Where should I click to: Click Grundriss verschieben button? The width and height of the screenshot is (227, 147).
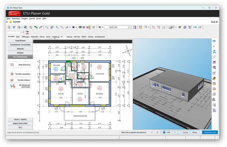point(20,74)
